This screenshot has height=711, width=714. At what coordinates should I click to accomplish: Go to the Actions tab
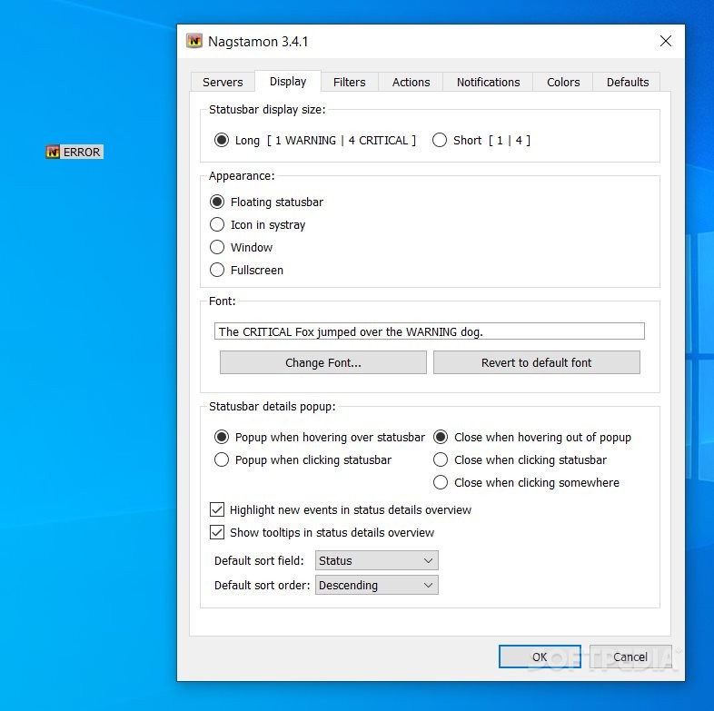(411, 82)
